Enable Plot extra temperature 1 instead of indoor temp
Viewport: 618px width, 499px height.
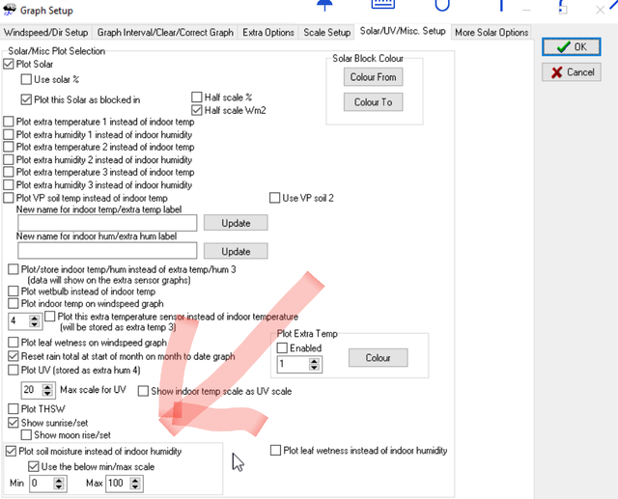coord(9,122)
